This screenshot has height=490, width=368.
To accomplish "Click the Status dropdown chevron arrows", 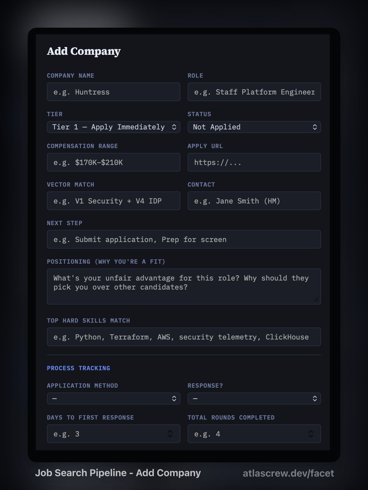I will click(315, 127).
